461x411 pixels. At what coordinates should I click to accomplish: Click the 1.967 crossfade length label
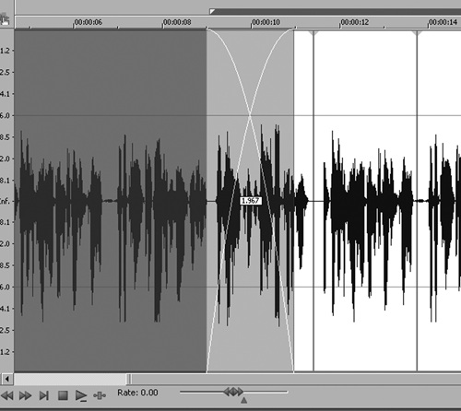point(251,201)
